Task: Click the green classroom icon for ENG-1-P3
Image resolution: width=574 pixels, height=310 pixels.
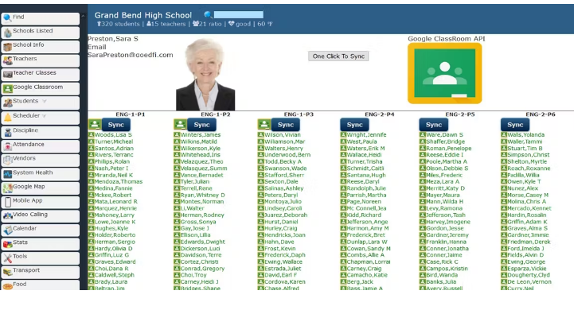Action: [x=264, y=125]
